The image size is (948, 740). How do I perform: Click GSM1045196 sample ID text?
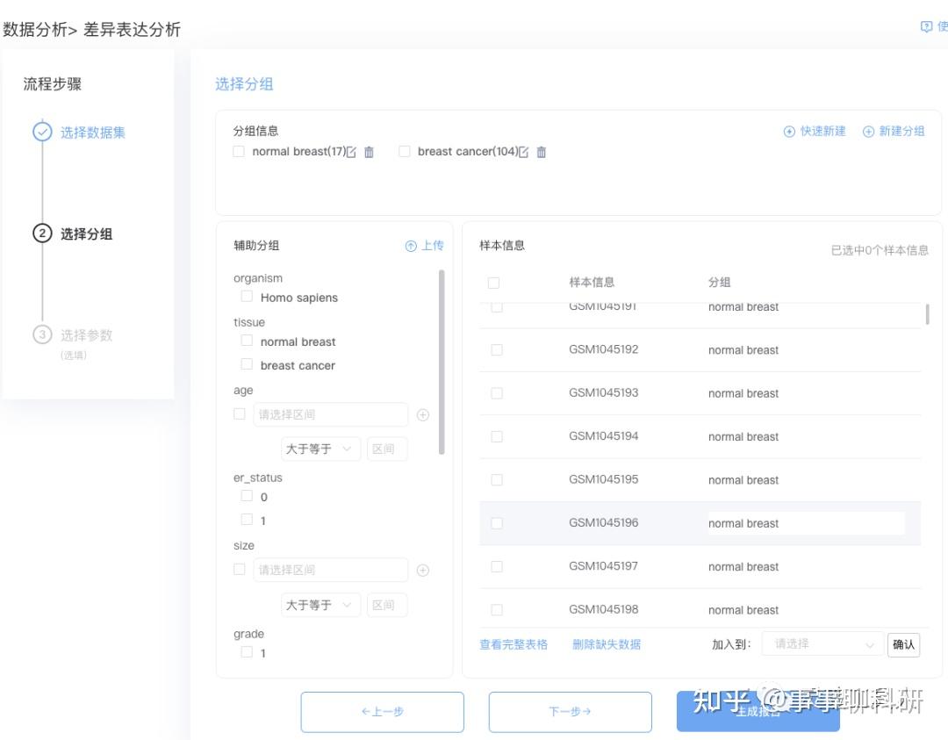point(603,523)
